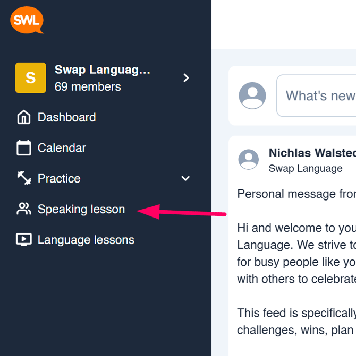Viewport: 356px width, 356px height.
Task: Click Nichlas Walsted's post avatar
Action: (x=248, y=160)
